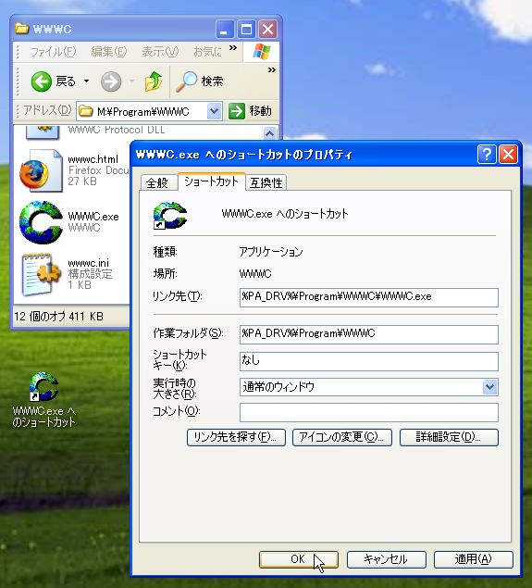
Task: Click the 適用(A) apply button
Action: pos(473,559)
